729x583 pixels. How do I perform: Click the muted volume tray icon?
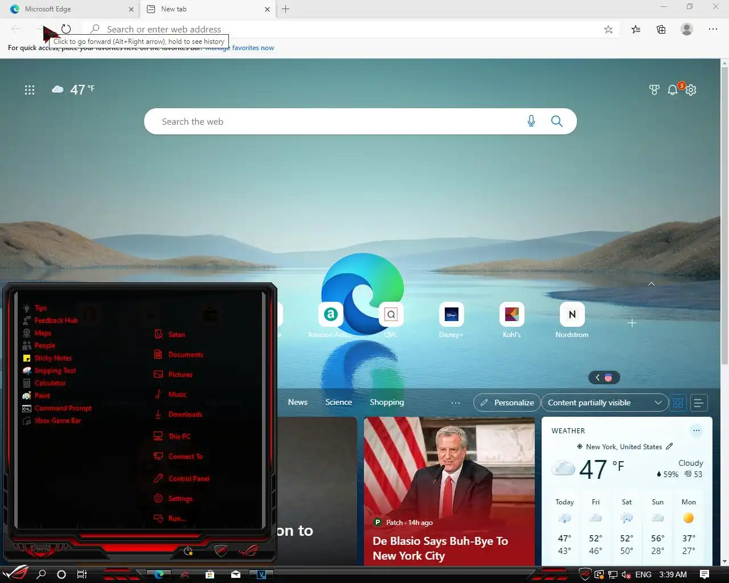coord(626,574)
